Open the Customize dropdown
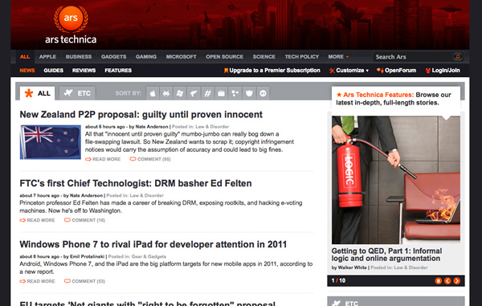The width and height of the screenshot is (482, 306). click(x=349, y=71)
